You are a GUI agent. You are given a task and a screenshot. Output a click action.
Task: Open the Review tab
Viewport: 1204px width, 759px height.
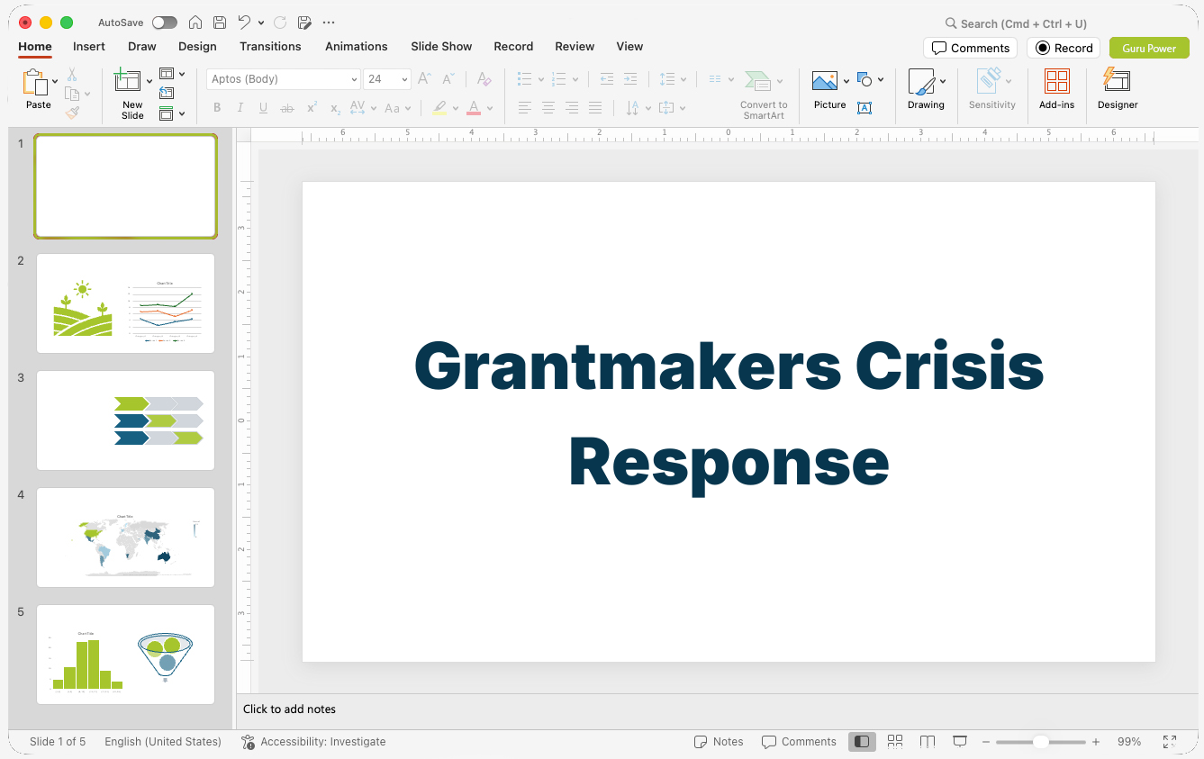tap(575, 46)
